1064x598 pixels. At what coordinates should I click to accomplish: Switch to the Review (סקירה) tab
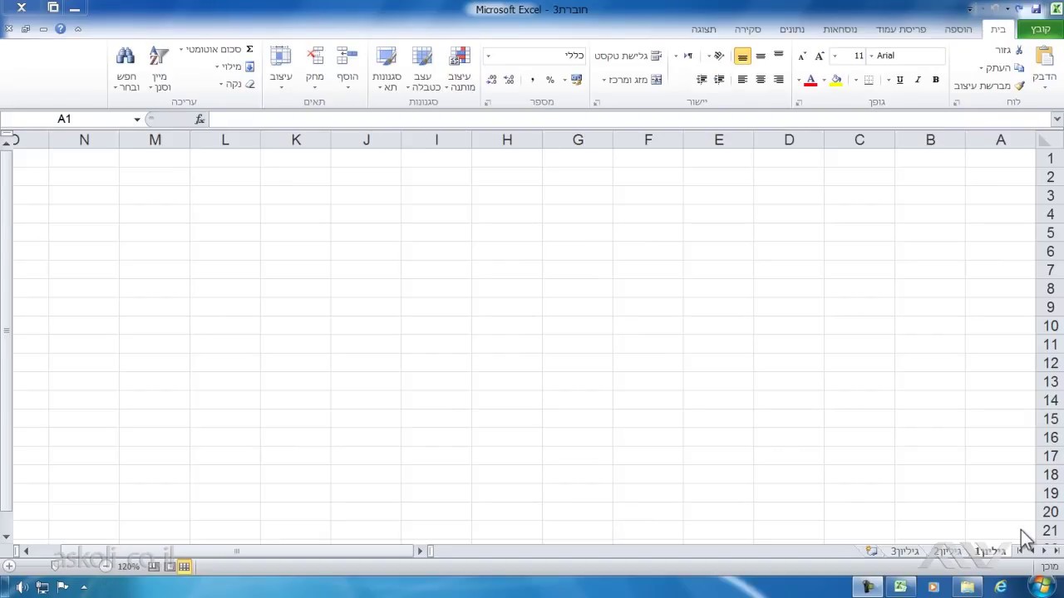[x=747, y=29]
